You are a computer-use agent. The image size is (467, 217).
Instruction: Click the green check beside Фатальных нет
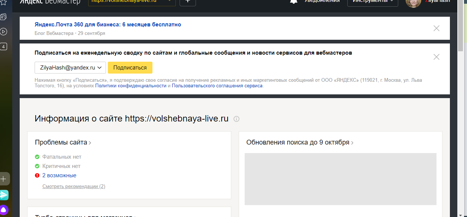coord(37,157)
